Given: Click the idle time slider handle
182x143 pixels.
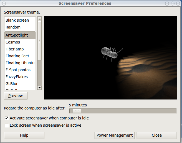Looking at the screenshot, I should (77, 111).
